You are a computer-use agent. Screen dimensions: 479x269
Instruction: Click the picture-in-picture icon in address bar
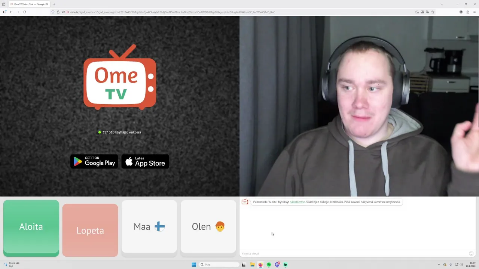[x=417, y=12]
